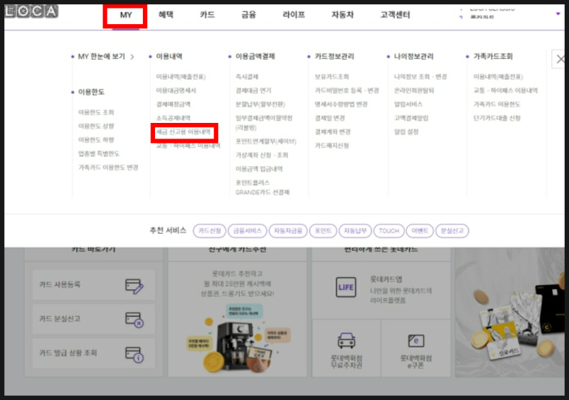Click 가족카드 이용한도 under 가족카드조회
The image size is (569, 400).
(496, 104)
